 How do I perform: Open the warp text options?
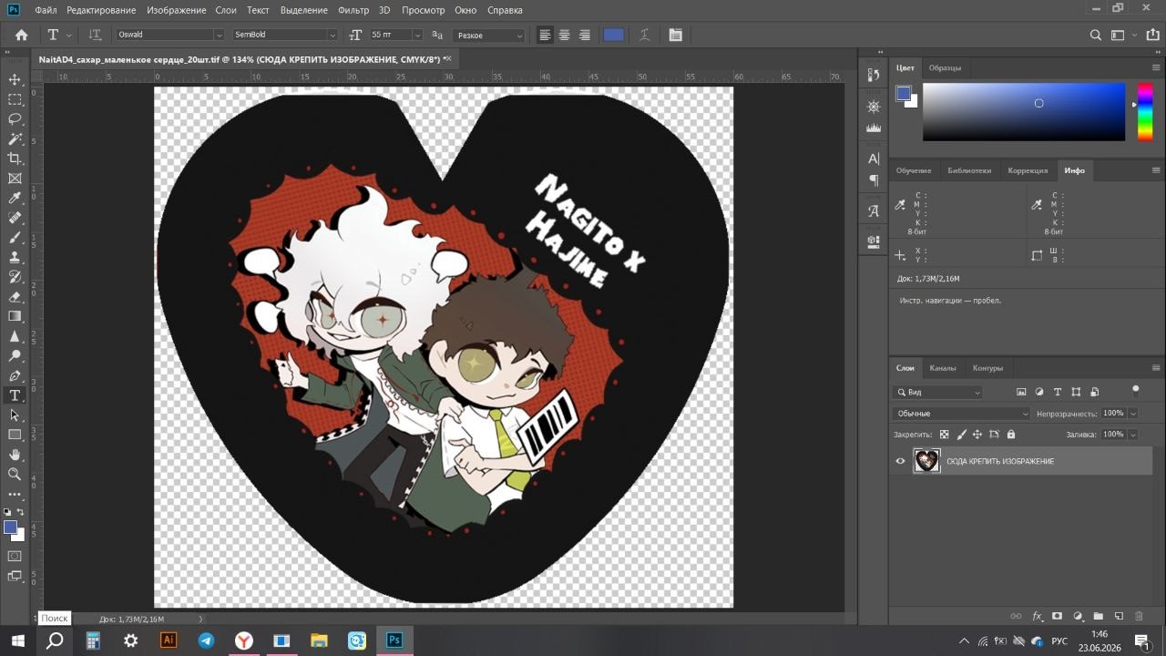click(x=644, y=35)
